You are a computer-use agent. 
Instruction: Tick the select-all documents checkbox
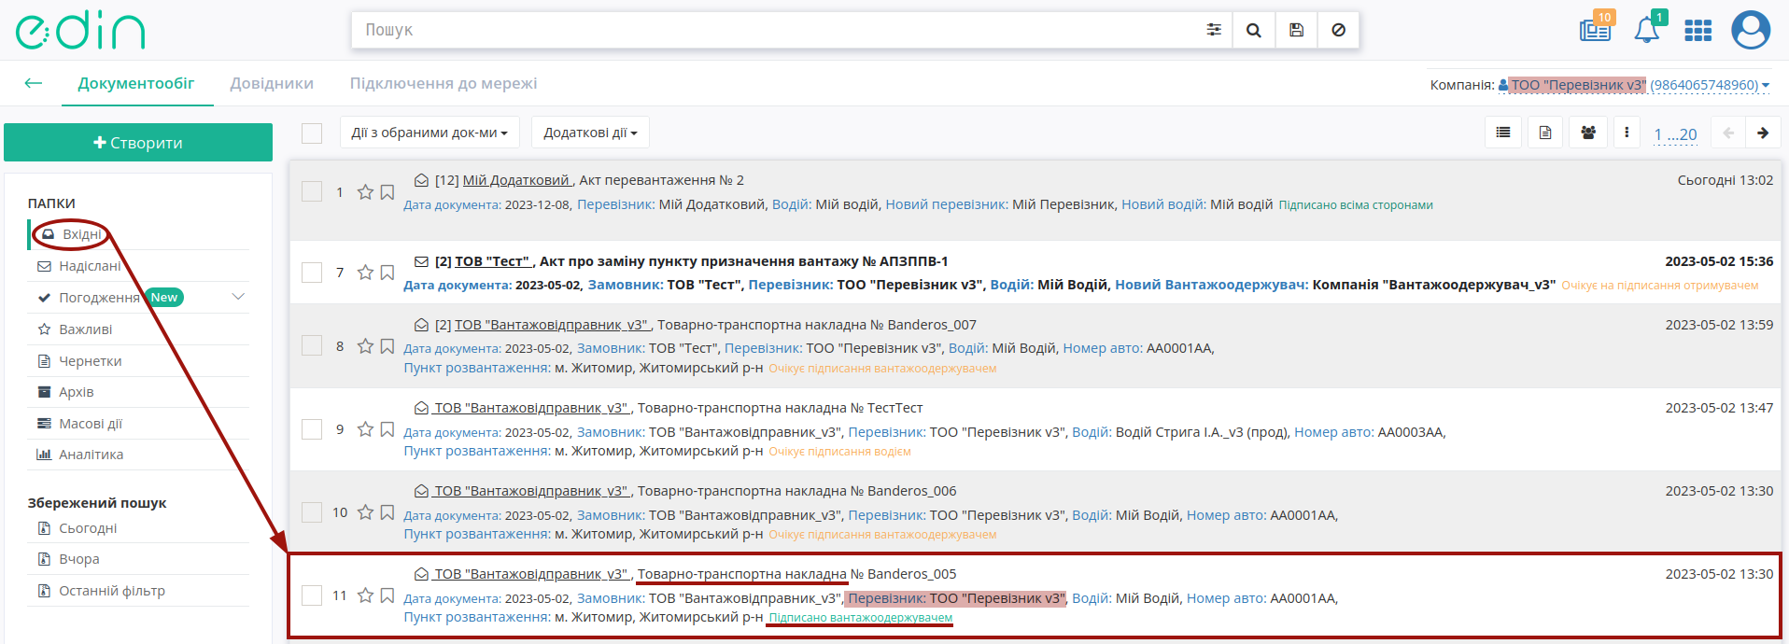pyautogui.click(x=312, y=133)
